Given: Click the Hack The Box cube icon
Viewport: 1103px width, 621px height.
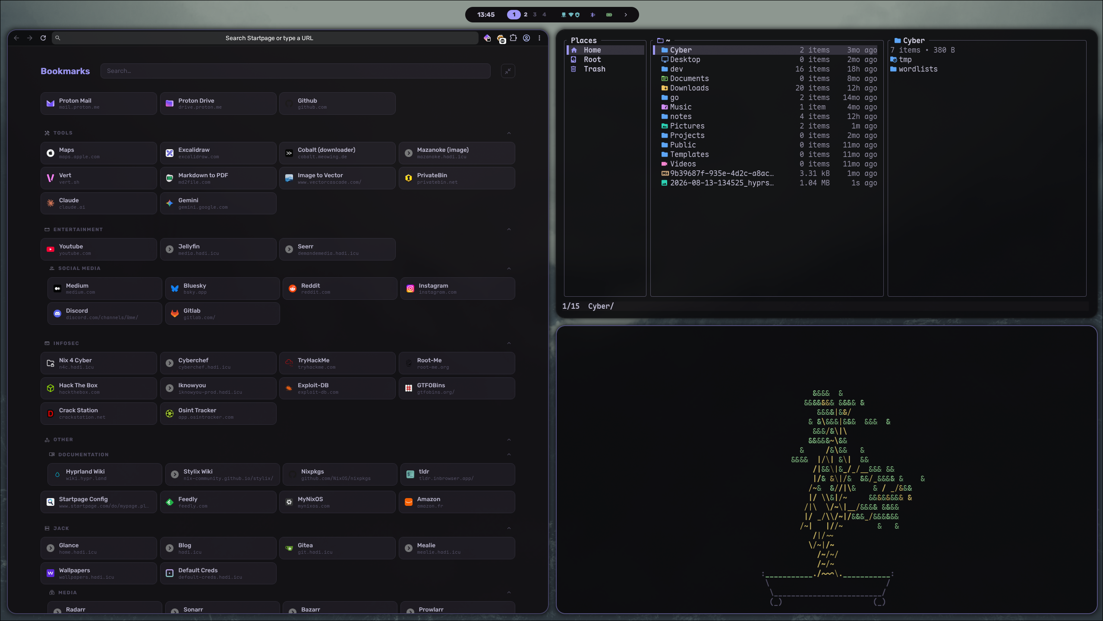Looking at the screenshot, I should tap(50, 388).
